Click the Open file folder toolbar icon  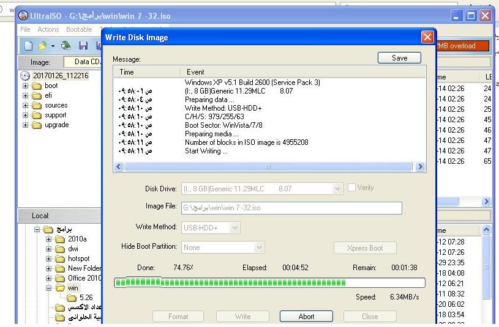(x=43, y=46)
